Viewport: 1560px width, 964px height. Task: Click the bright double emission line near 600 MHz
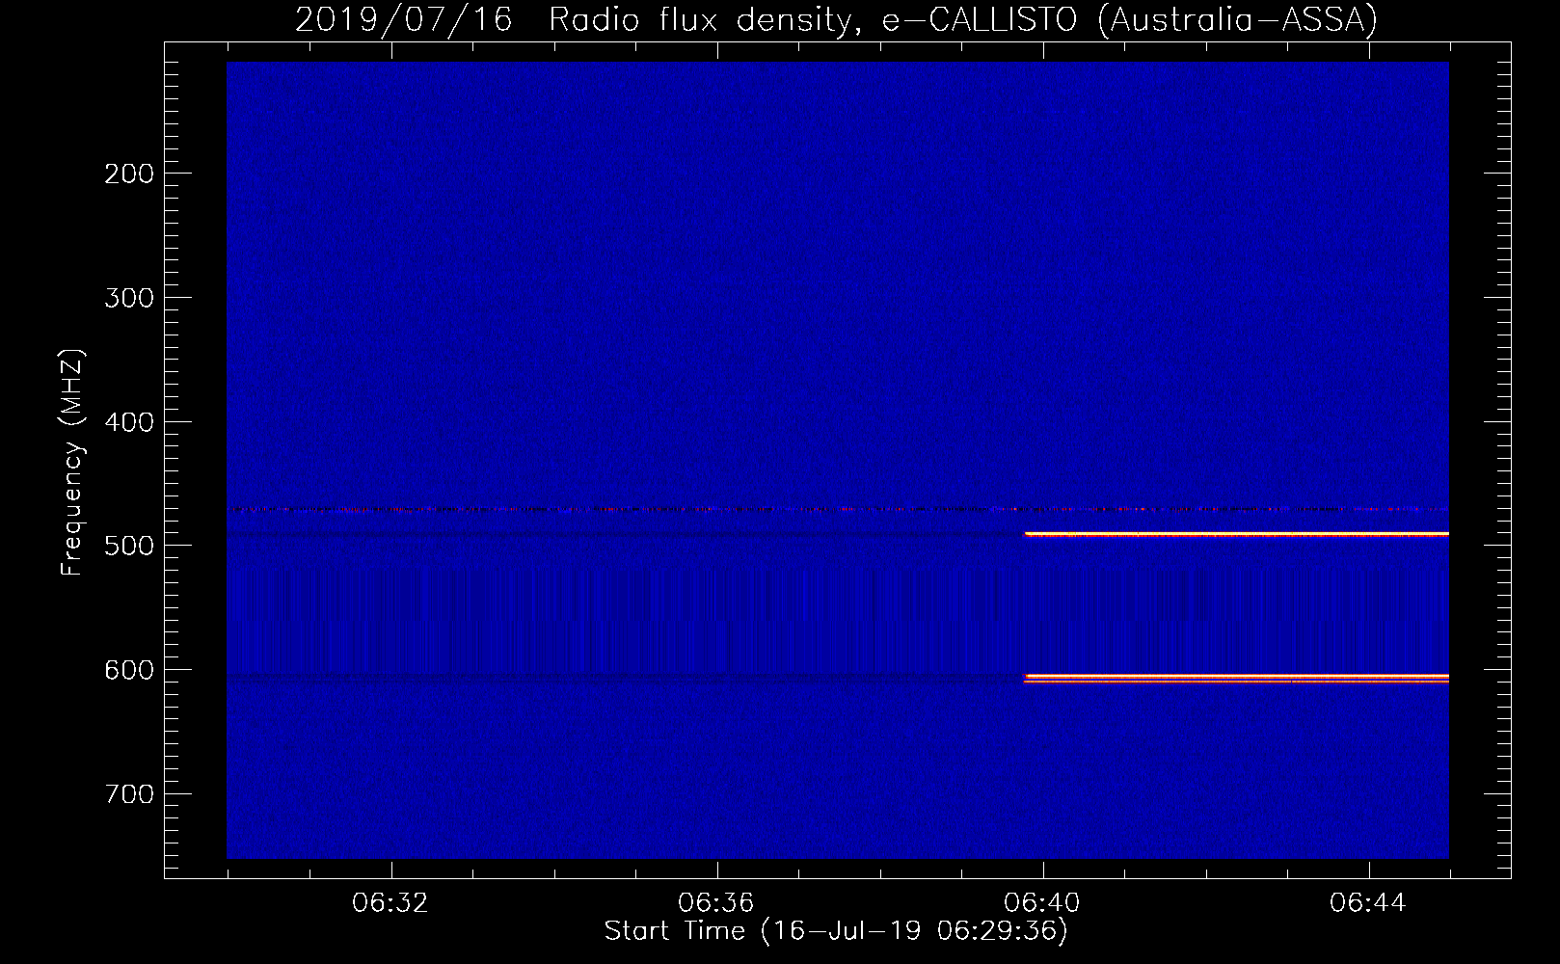pos(1237,679)
